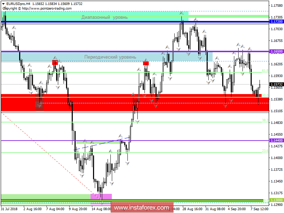Select the down-fractal arrow below the chart's lowest candle
This screenshot has width=284, height=213.
[102, 203]
